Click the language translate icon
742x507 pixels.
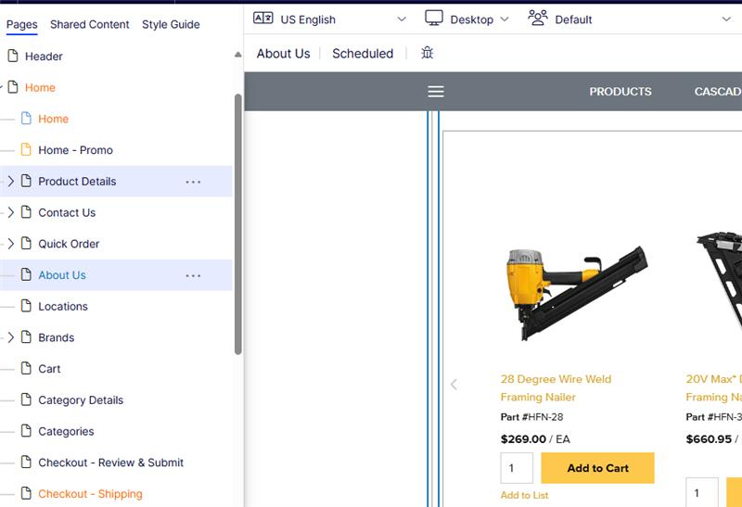click(263, 19)
